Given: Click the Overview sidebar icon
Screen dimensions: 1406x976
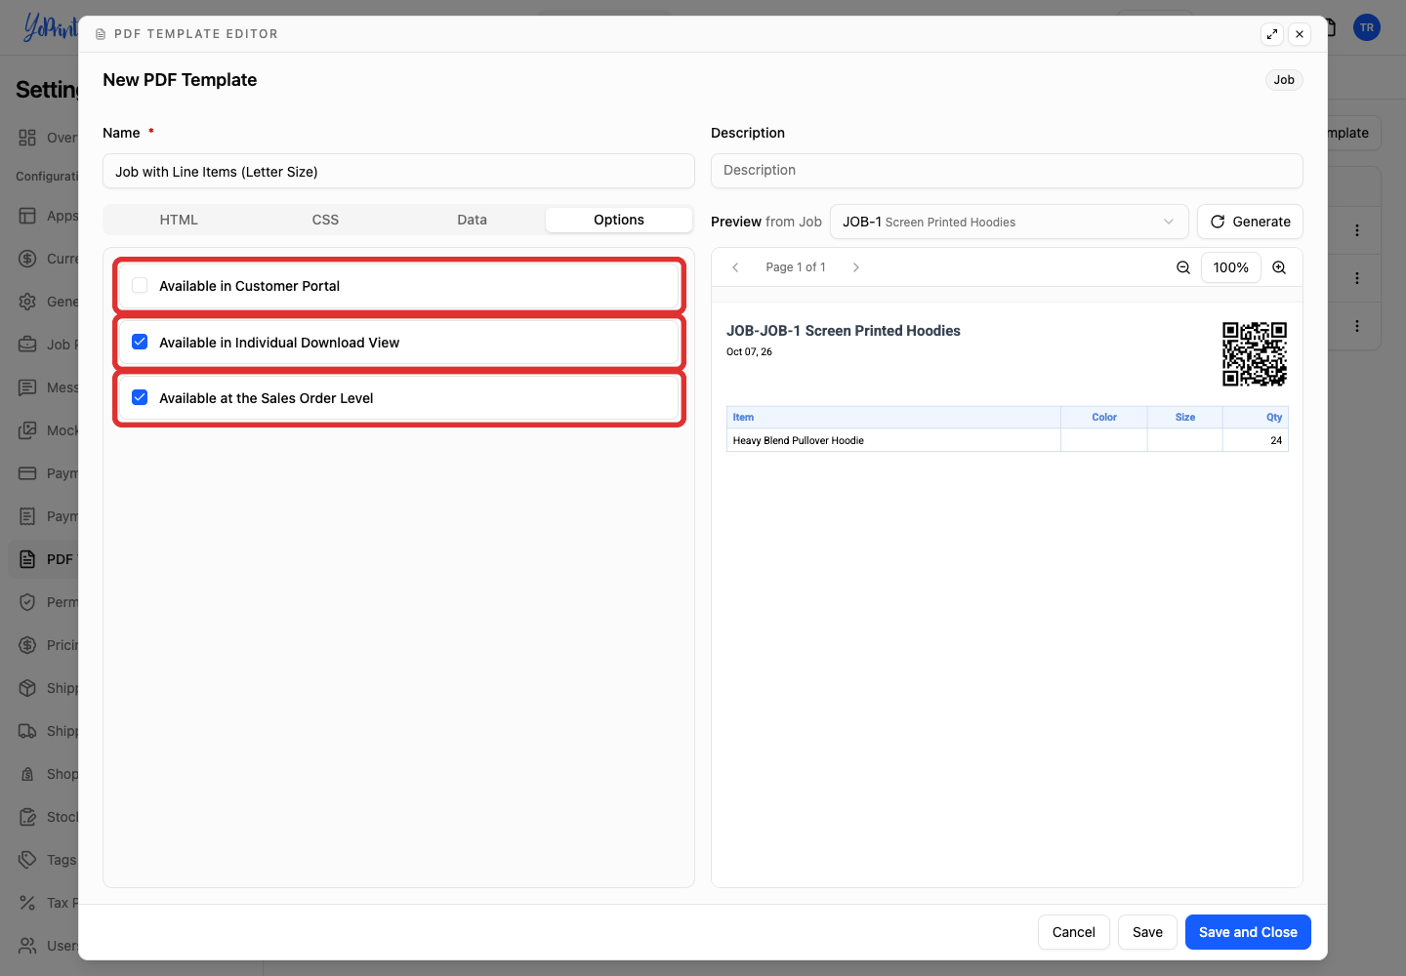Looking at the screenshot, I should pos(27,138).
